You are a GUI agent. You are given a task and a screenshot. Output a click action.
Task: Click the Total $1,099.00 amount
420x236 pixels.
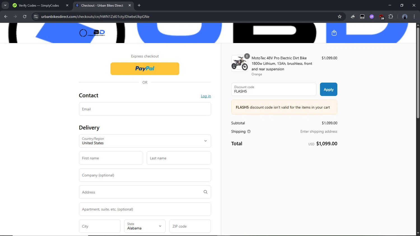click(327, 143)
